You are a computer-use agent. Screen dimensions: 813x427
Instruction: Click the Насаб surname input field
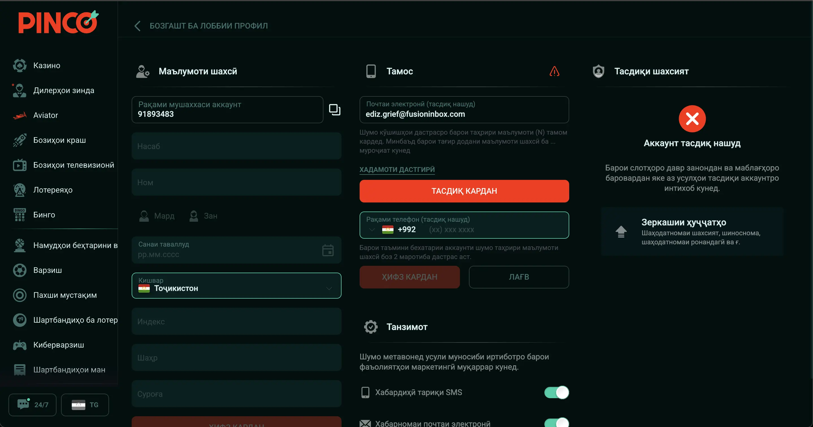[x=236, y=146]
